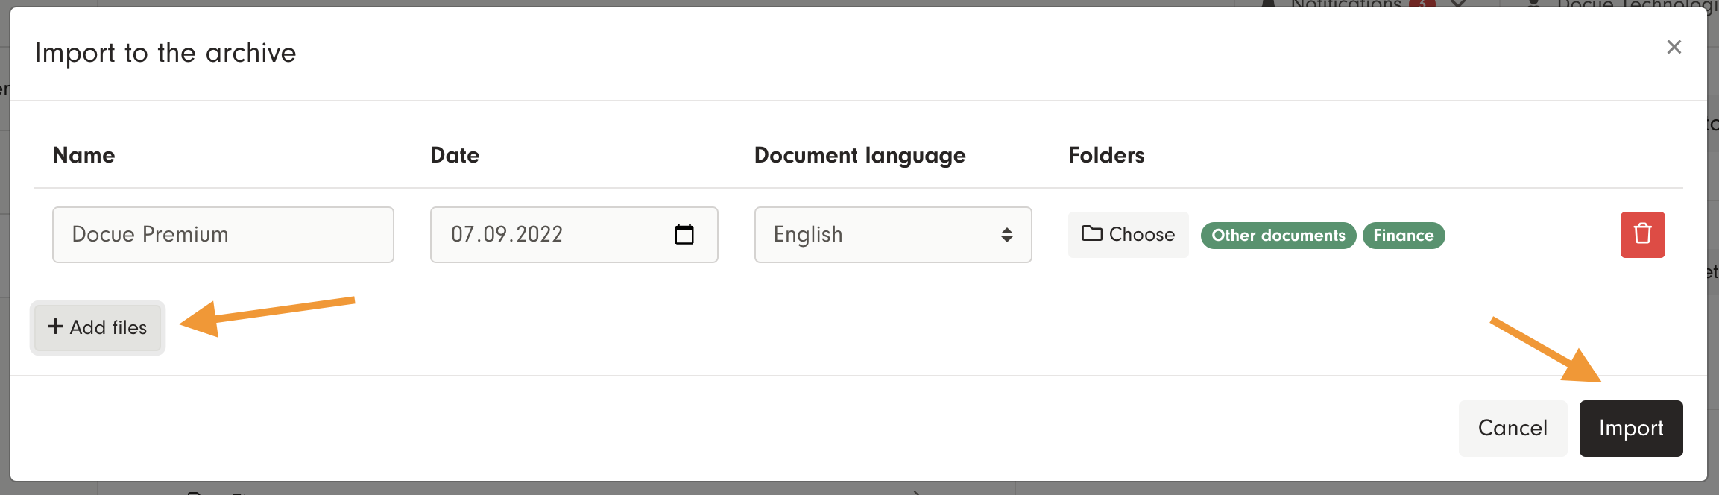Select the Finance folder tag
The height and width of the screenshot is (495, 1719).
click(1403, 236)
